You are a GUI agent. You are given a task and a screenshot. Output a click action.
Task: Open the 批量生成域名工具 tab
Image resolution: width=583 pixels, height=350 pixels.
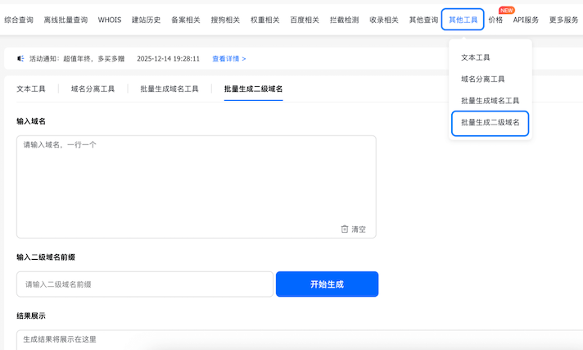click(x=169, y=89)
